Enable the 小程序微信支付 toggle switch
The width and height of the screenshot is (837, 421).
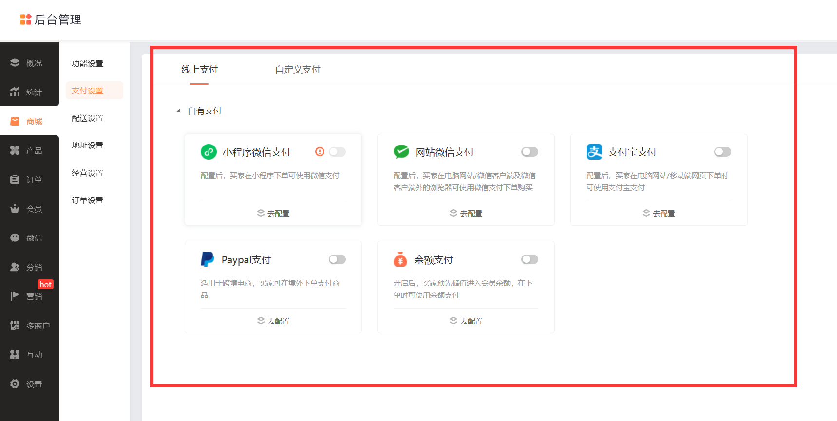[x=337, y=152]
